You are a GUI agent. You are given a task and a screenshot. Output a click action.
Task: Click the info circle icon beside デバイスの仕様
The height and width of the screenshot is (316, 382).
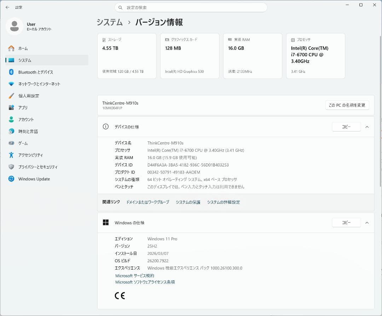(x=105, y=127)
